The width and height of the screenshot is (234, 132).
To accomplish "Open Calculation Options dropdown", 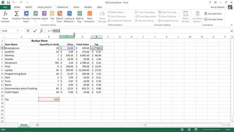I will (197, 17).
